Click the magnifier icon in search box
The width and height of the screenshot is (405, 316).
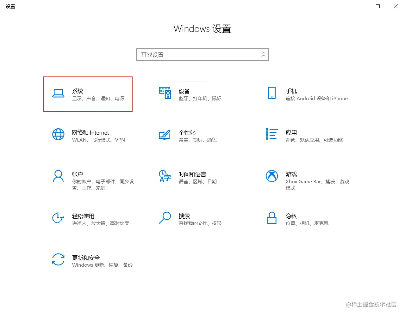pos(263,55)
